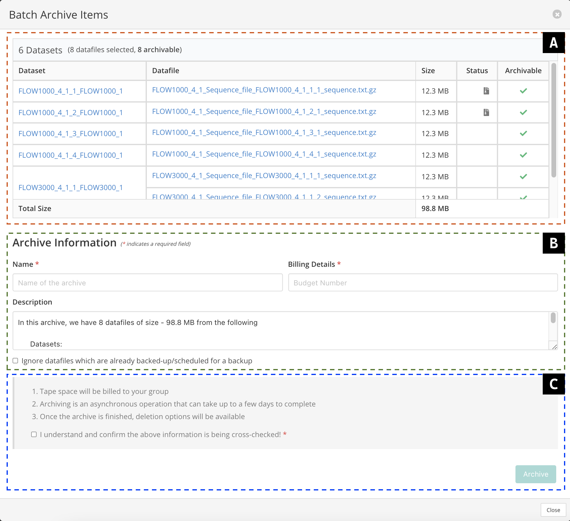Image resolution: width=570 pixels, height=521 pixels.
Task: Click the Archivable column header
Action: pos(523,71)
